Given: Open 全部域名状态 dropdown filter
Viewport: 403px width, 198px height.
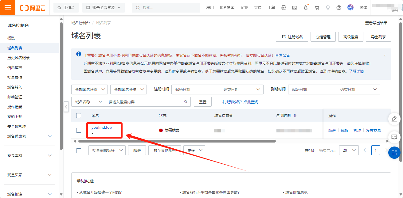Looking at the screenshot, I should point(89,89).
